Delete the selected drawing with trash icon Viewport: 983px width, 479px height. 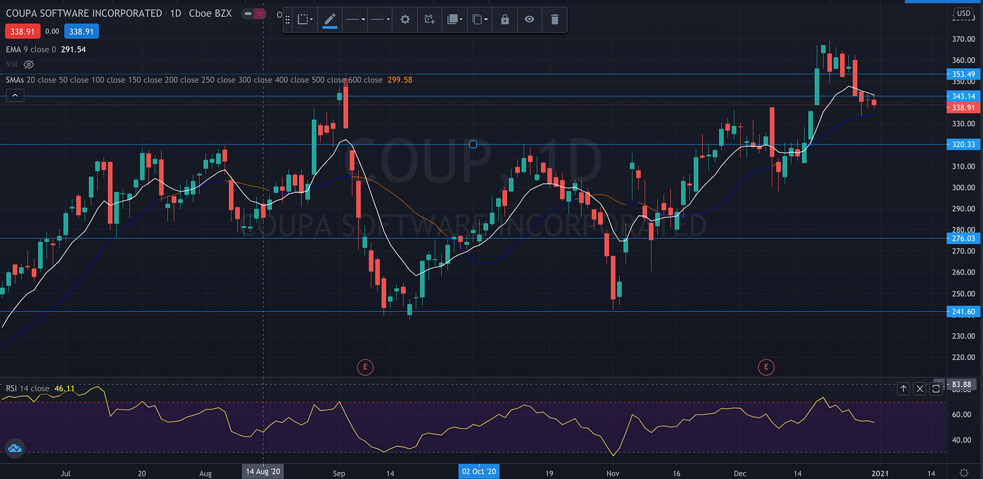[554, 20]
